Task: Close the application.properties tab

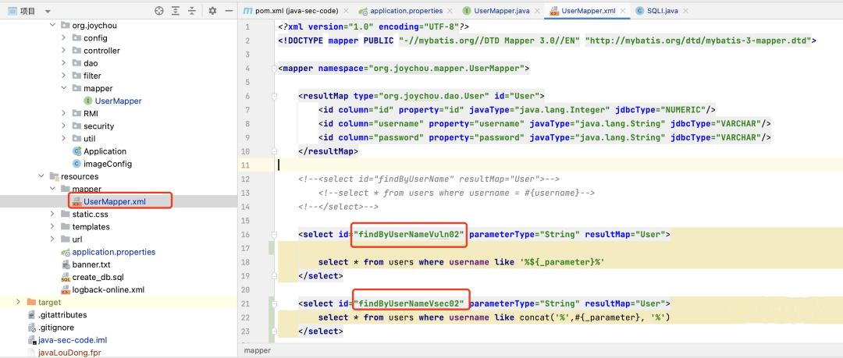Action: click(x=450, y=11)
